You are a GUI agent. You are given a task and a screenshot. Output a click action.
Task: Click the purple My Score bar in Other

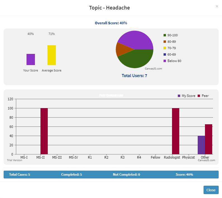tap(201, 145)
